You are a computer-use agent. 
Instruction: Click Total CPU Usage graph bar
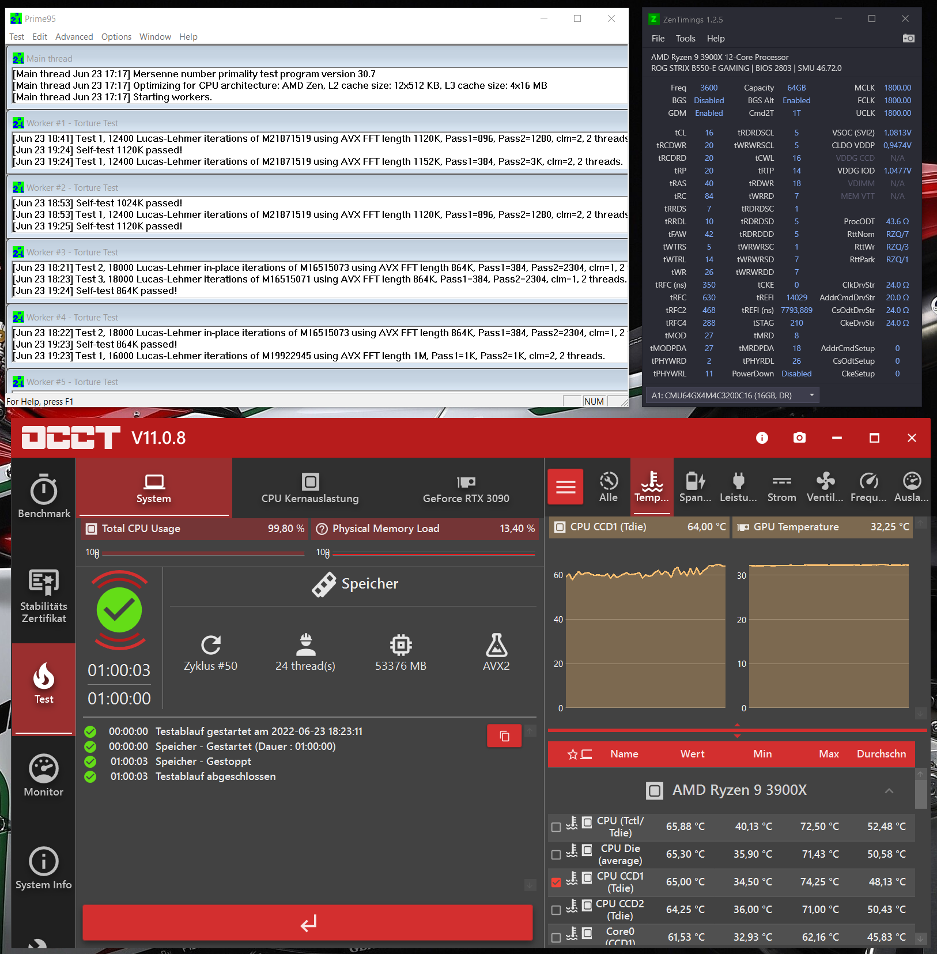pos(203,553)
